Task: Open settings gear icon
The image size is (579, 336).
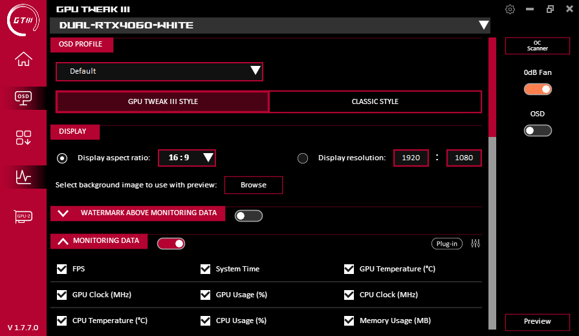Action: pyautogui.click(x=510, y=9)
